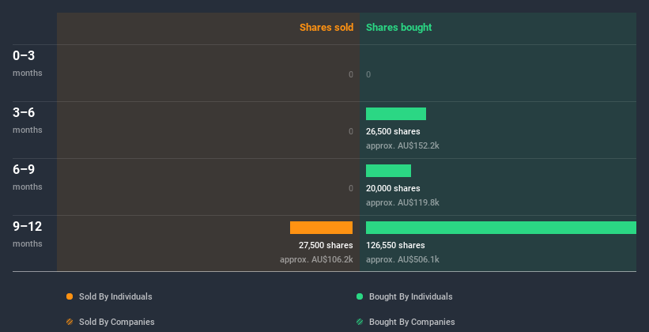Click the green bar for 26,500 shares bought

tap(396, 114)
